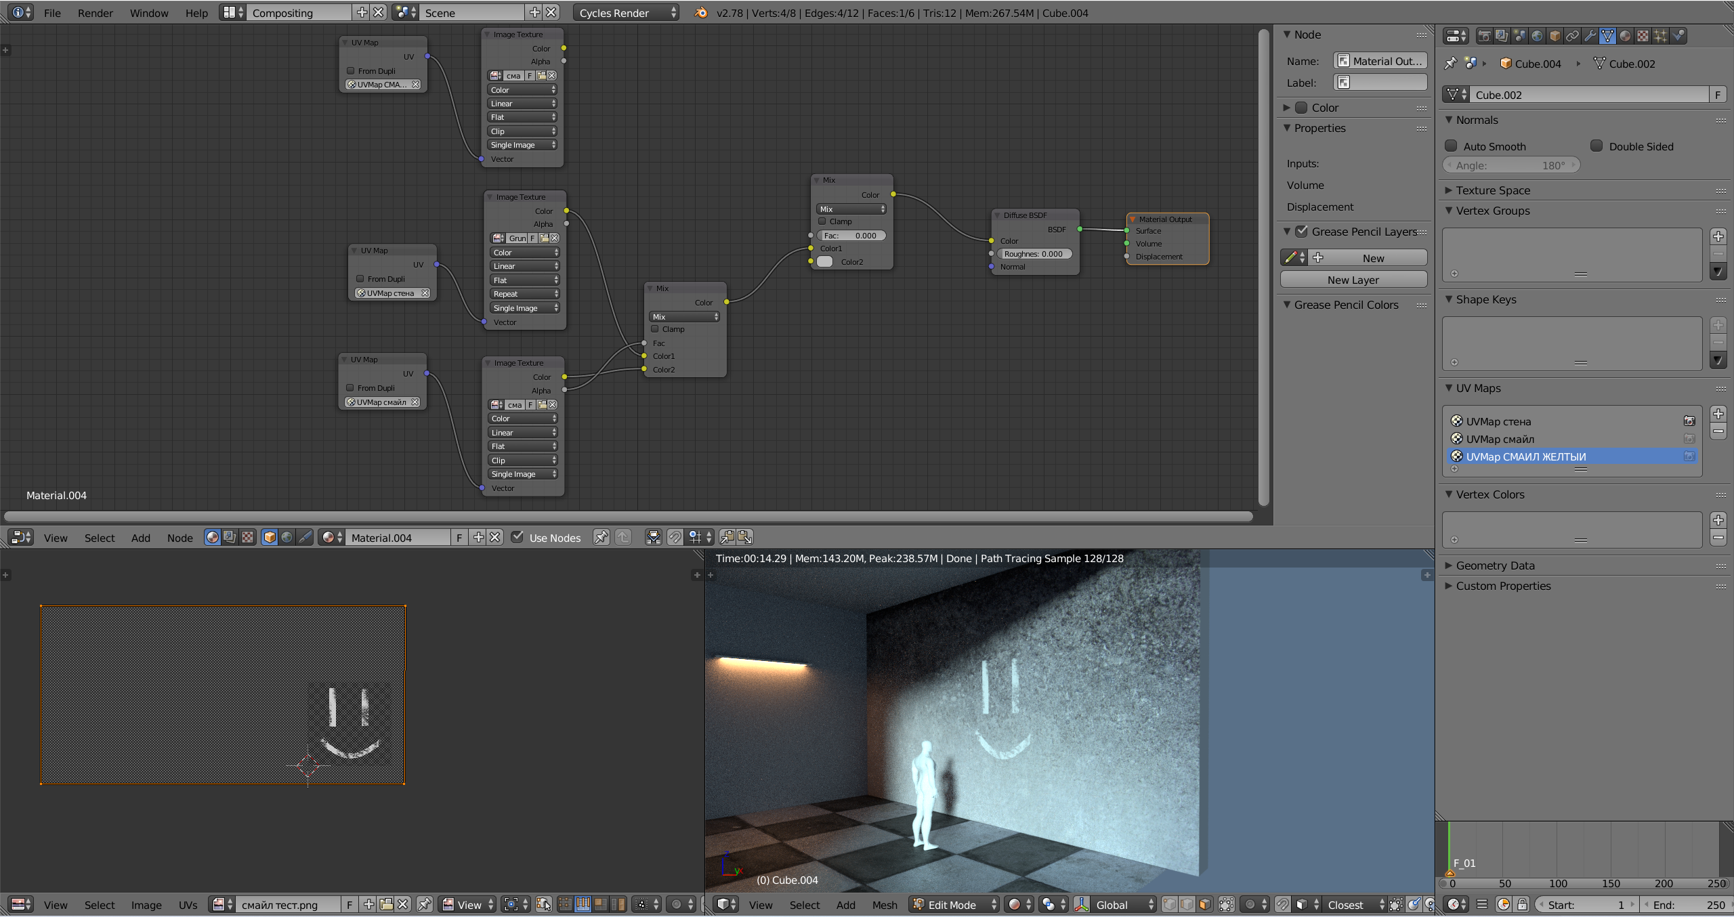The width and height of the screenshot is (1734, 917).
Task: Open the Render menu
Action: click(x=95, y=13)
